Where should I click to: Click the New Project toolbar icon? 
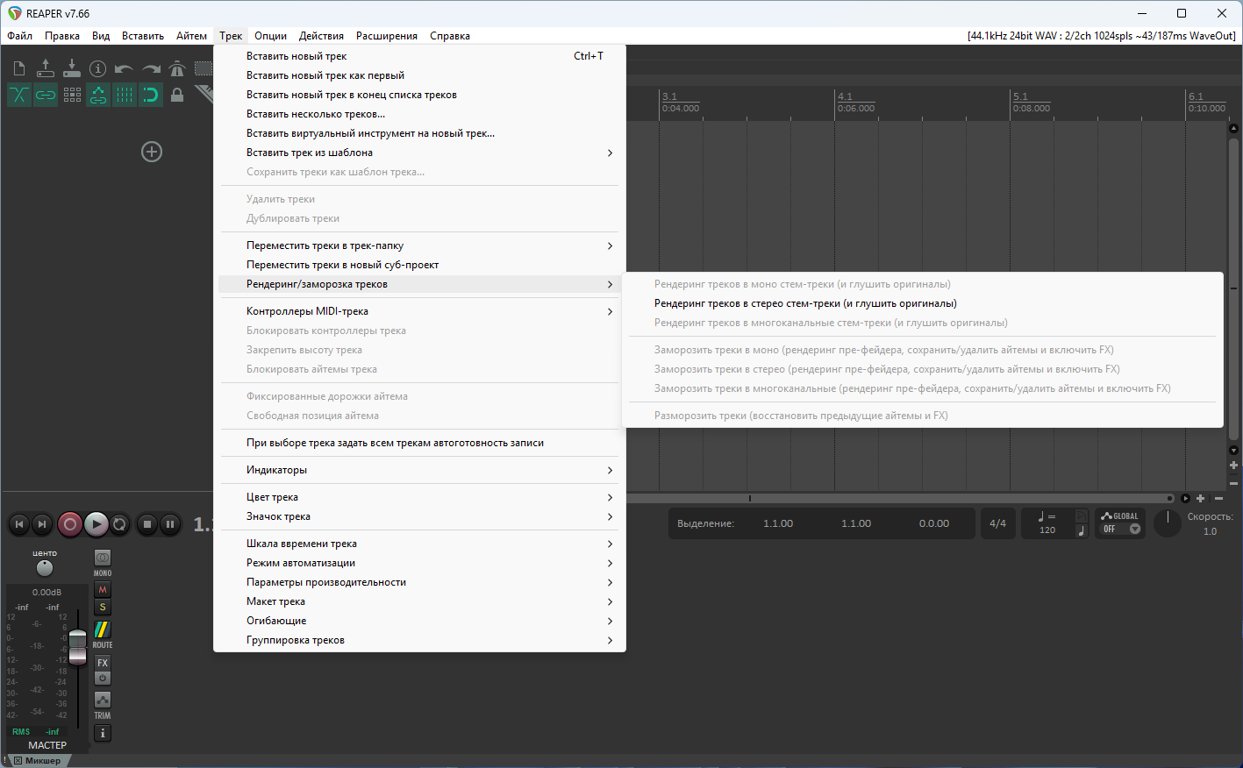click(x=19, y=68)
